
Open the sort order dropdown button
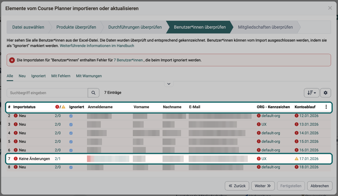coord(312,93)
